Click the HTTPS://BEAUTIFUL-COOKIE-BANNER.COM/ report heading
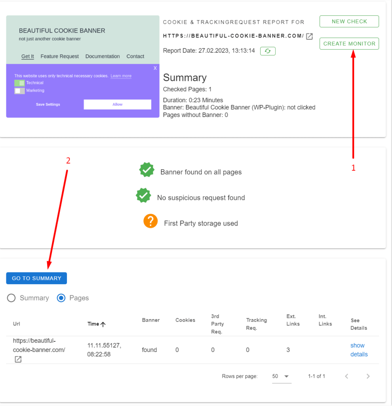The height and width of the screenshot is (406, 392). coord(233,36)
